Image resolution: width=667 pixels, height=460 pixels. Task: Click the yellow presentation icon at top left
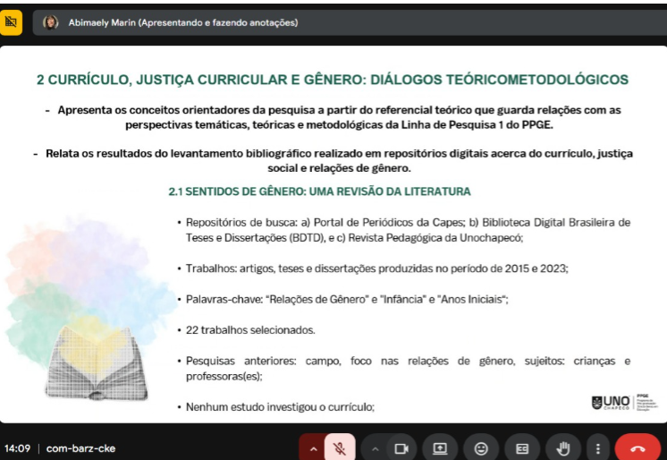[12, 22]
